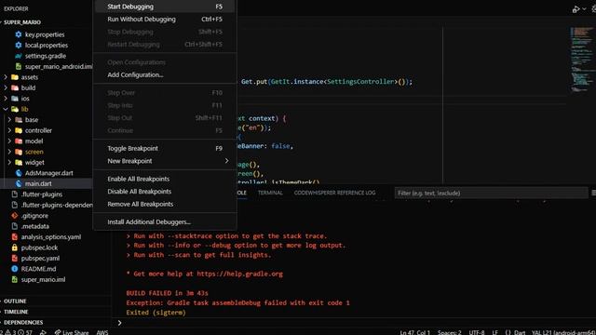Image resolution: width=596 pixels, height=335 pixels.
Task: Click key.properties gear file icon
Action: click(x=19, y=34)
